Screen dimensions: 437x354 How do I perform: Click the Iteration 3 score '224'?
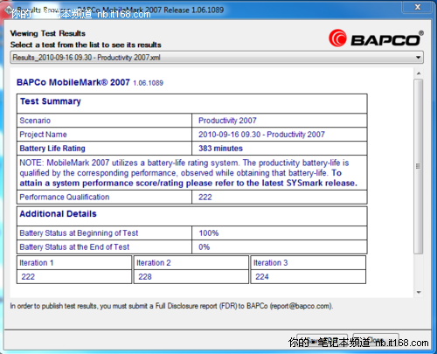[x=262, y=276]
